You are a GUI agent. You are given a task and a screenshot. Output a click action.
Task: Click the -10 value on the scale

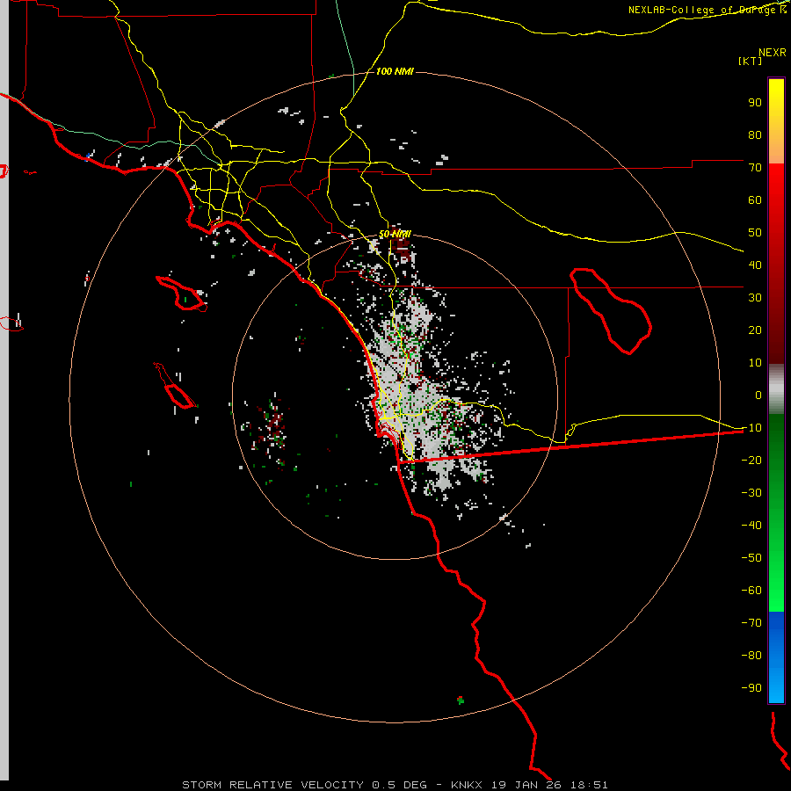(x=751, y=428)
